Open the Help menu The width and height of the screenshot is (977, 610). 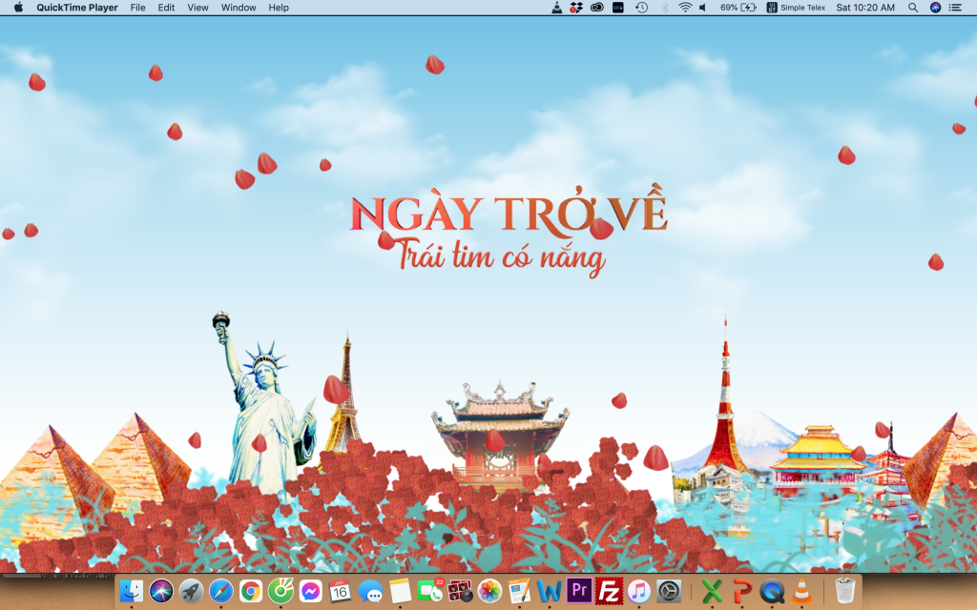pyautogui.click(x=279, y=8)
